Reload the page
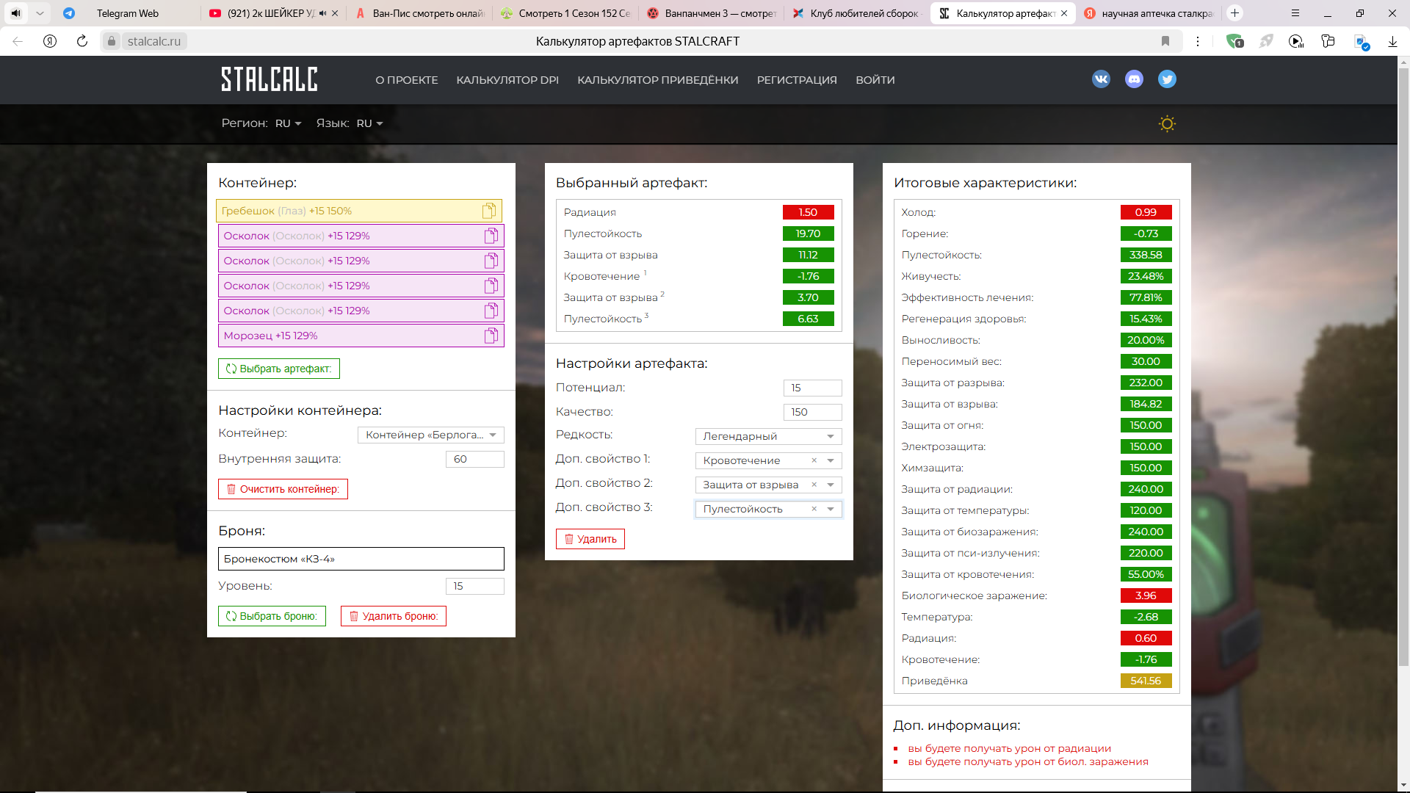The width and height of the screenshot is (1410, 793). click(82, 41)
